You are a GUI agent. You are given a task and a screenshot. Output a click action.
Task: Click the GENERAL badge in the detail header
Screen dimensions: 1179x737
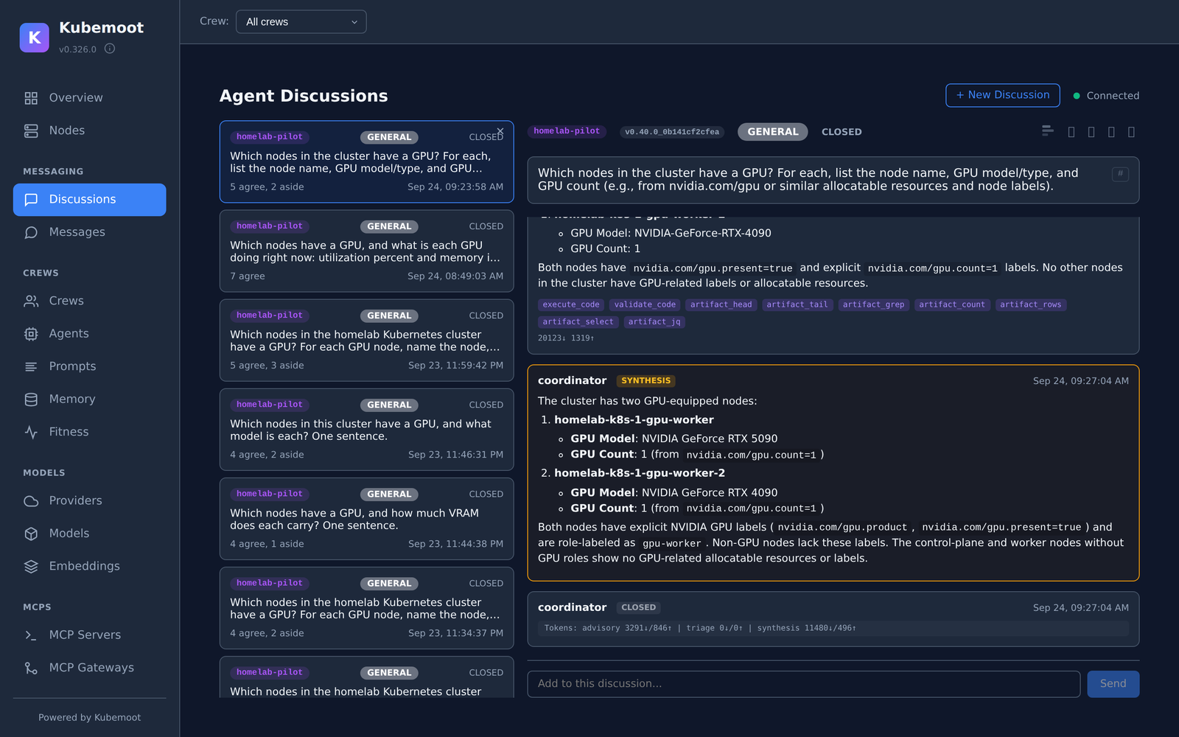coord(772,132)
